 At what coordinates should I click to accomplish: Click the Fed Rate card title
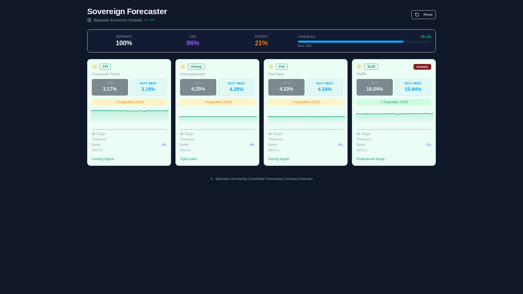(276, 74)
